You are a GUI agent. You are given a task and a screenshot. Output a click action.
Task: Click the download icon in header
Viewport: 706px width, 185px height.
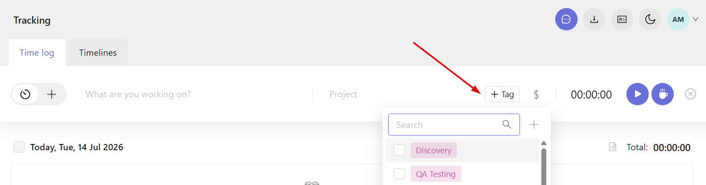594,20
